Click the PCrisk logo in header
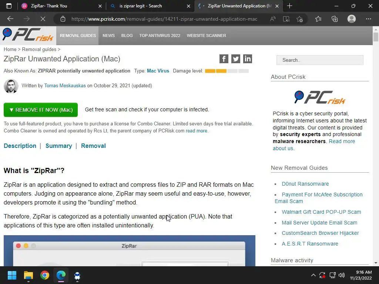The width and height of the screenshot is (379, 284). click(28, 35)
